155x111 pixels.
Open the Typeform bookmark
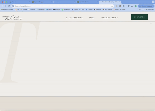pyautogui.click(x=98, y=10)
